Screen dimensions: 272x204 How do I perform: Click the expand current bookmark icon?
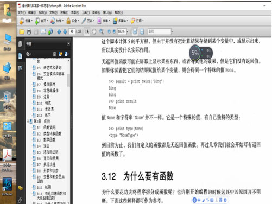pos(66,54)
